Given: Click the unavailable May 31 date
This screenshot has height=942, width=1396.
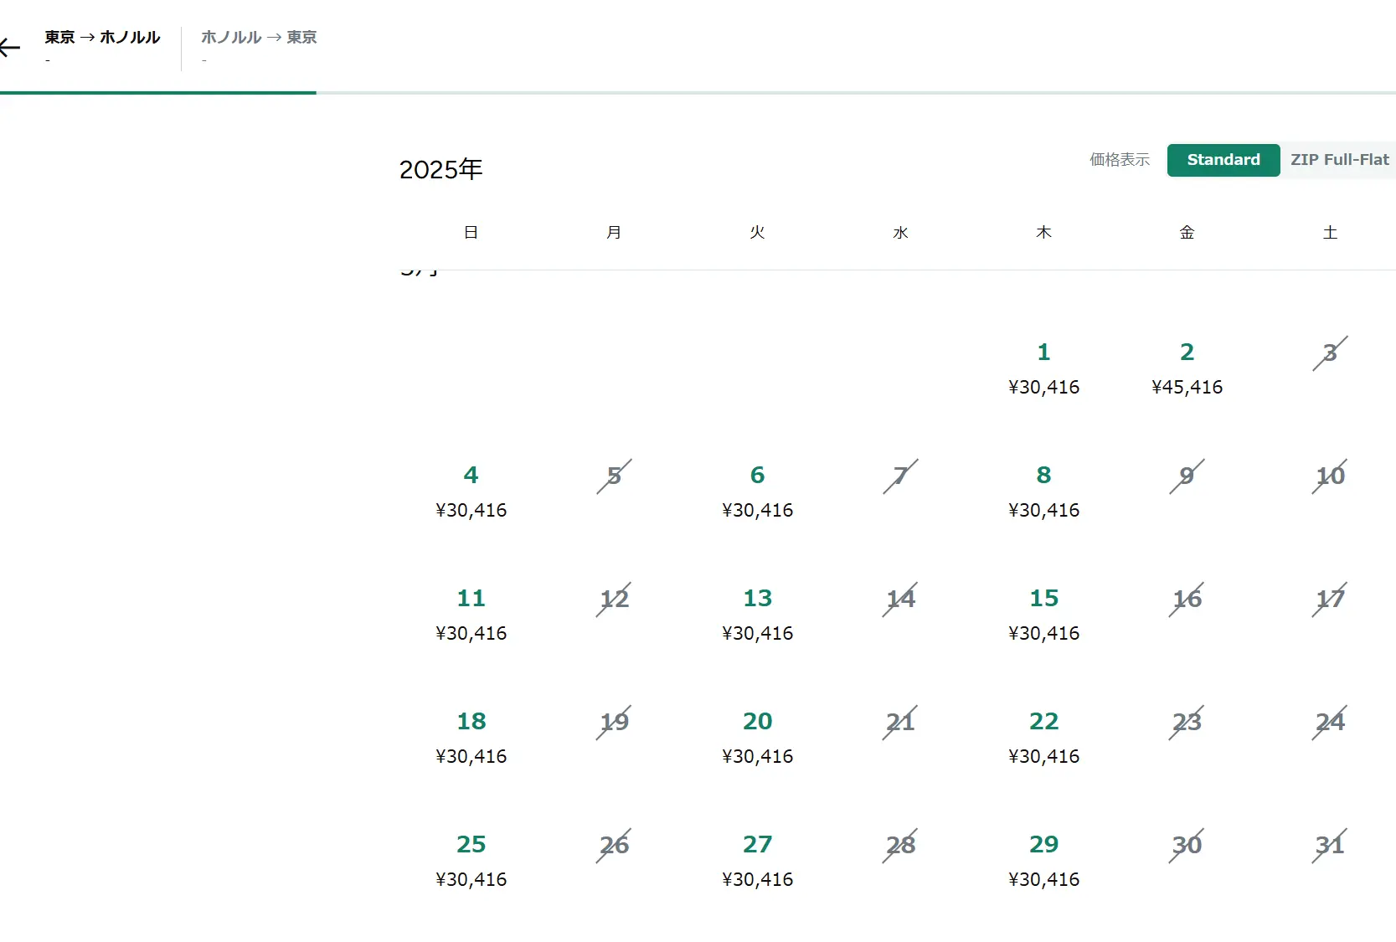Looking at the screenshot, I should (1330, 845).
